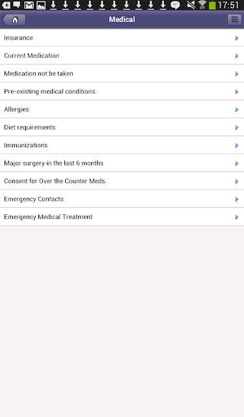Tap the Wi-Fi status icon

[x=202, y=5]
